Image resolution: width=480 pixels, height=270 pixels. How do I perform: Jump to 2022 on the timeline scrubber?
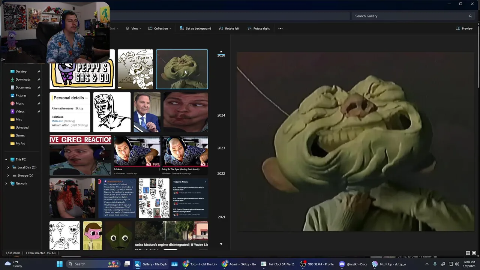click(221, 174)
